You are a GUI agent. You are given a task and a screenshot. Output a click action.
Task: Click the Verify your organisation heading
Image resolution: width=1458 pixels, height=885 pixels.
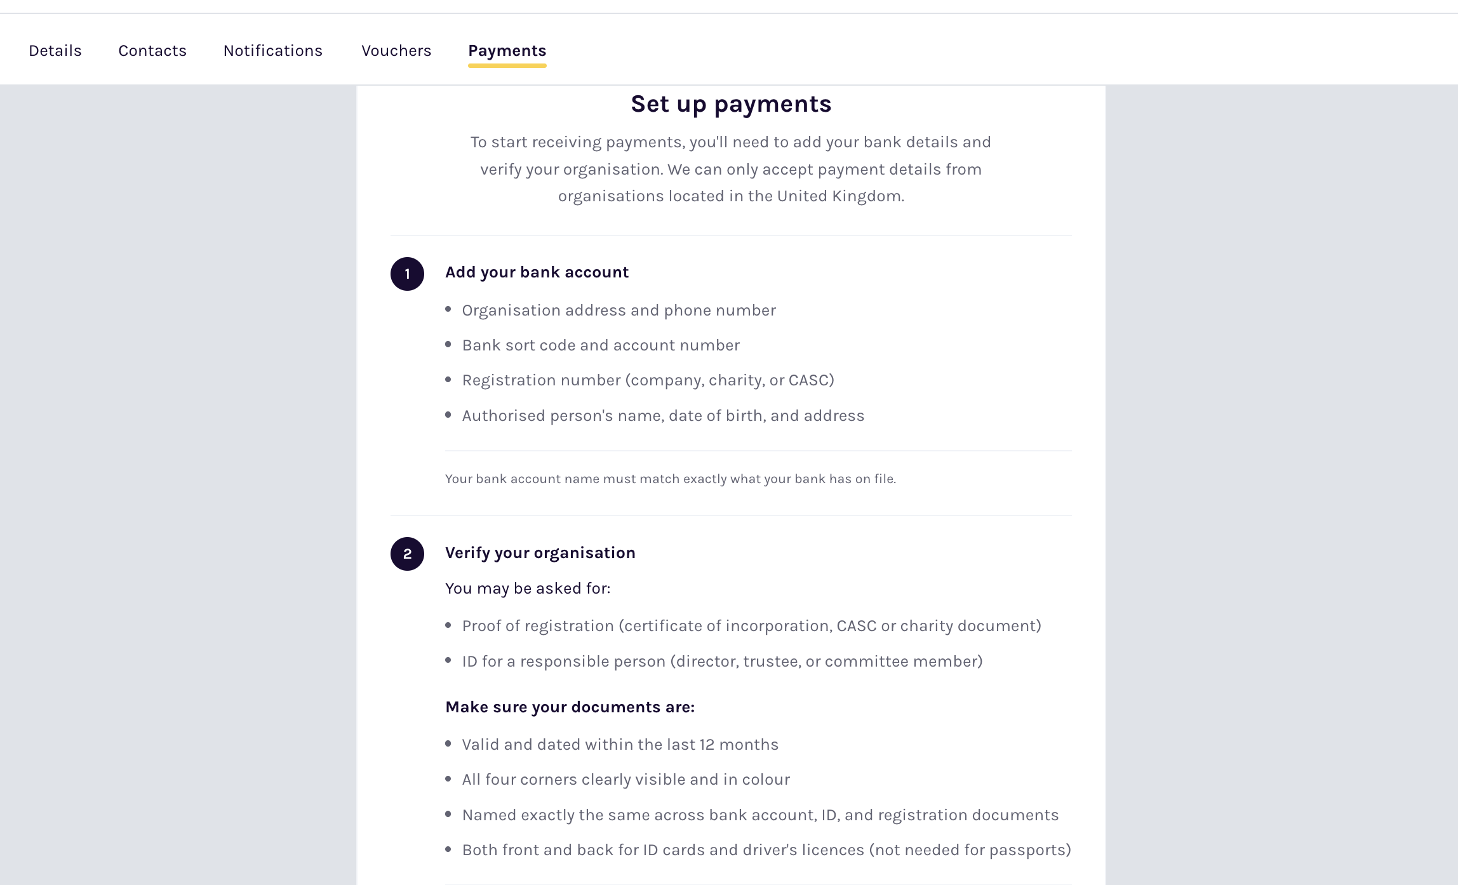540,553
